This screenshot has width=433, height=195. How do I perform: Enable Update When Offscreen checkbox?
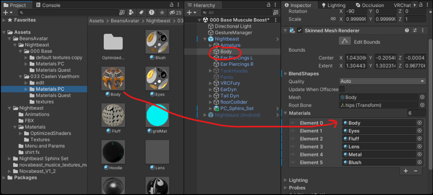(342, 89)
